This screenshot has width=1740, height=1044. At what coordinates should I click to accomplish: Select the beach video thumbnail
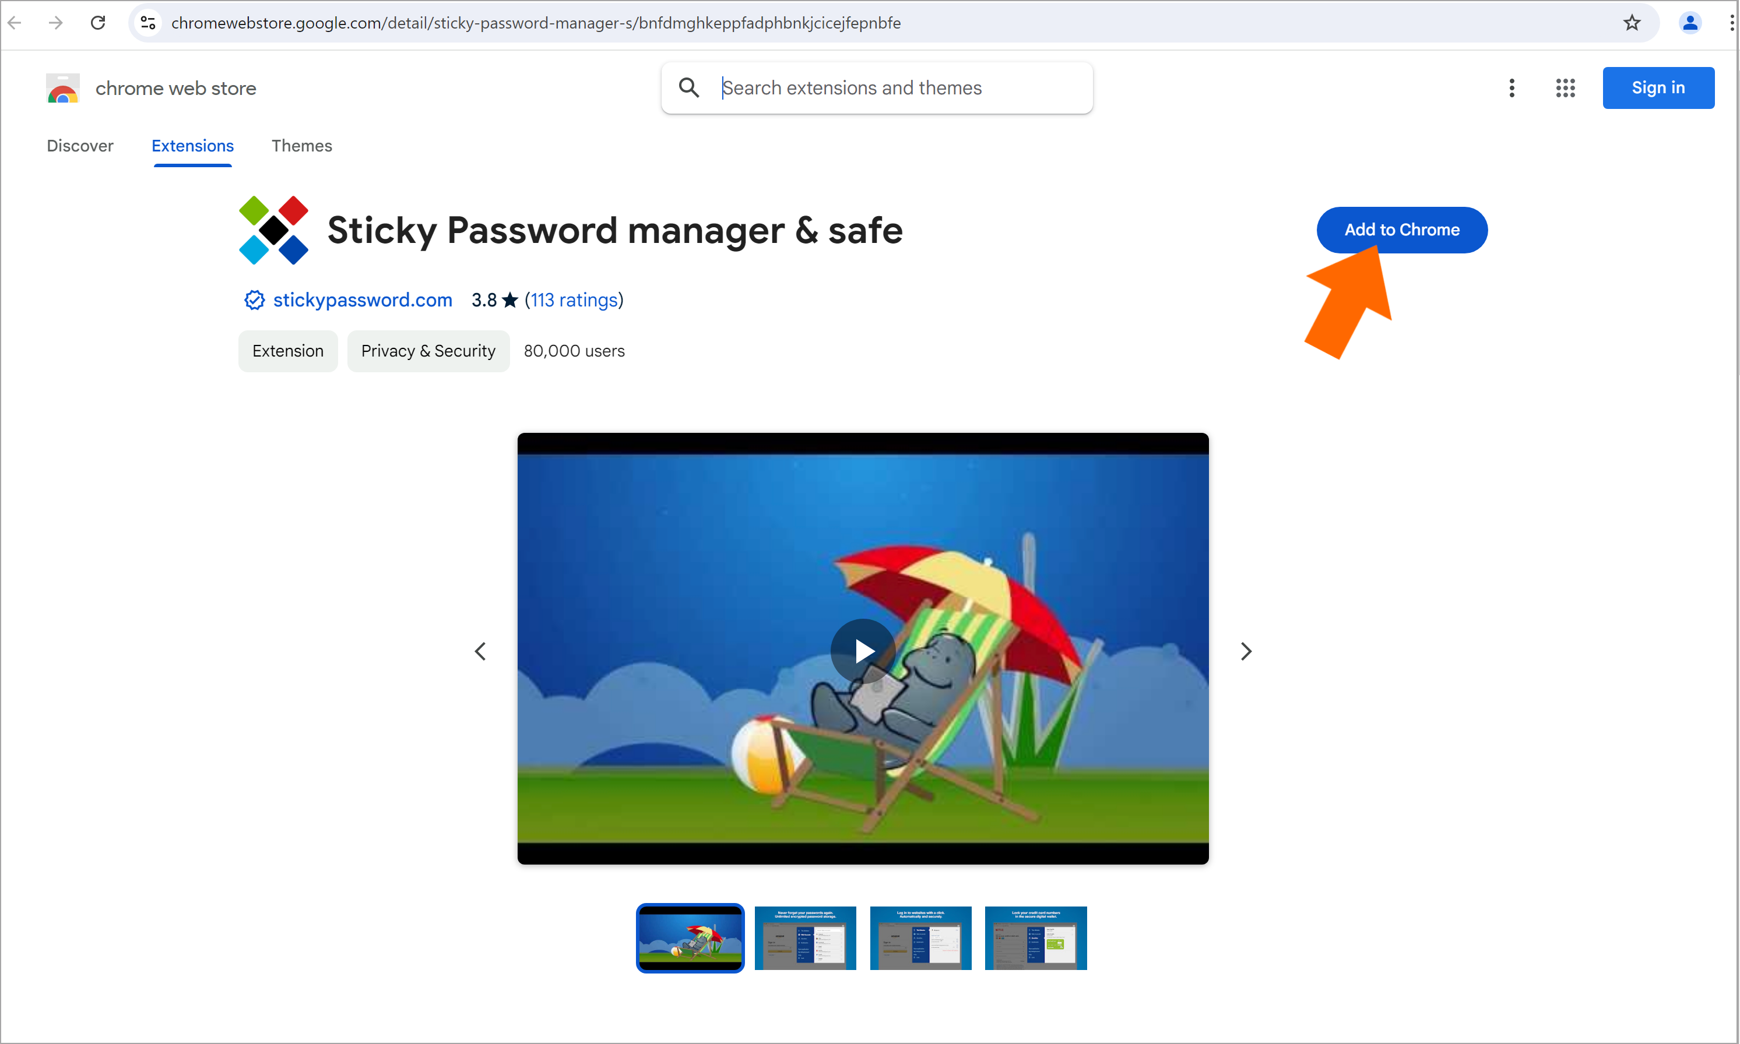click(690, 939)
